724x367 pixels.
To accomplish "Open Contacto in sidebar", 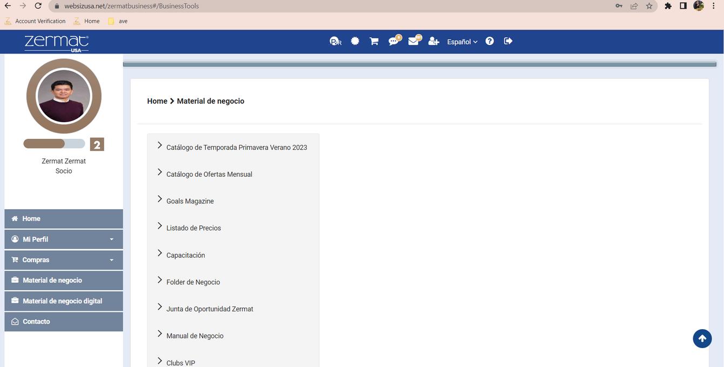I will 64,322.
